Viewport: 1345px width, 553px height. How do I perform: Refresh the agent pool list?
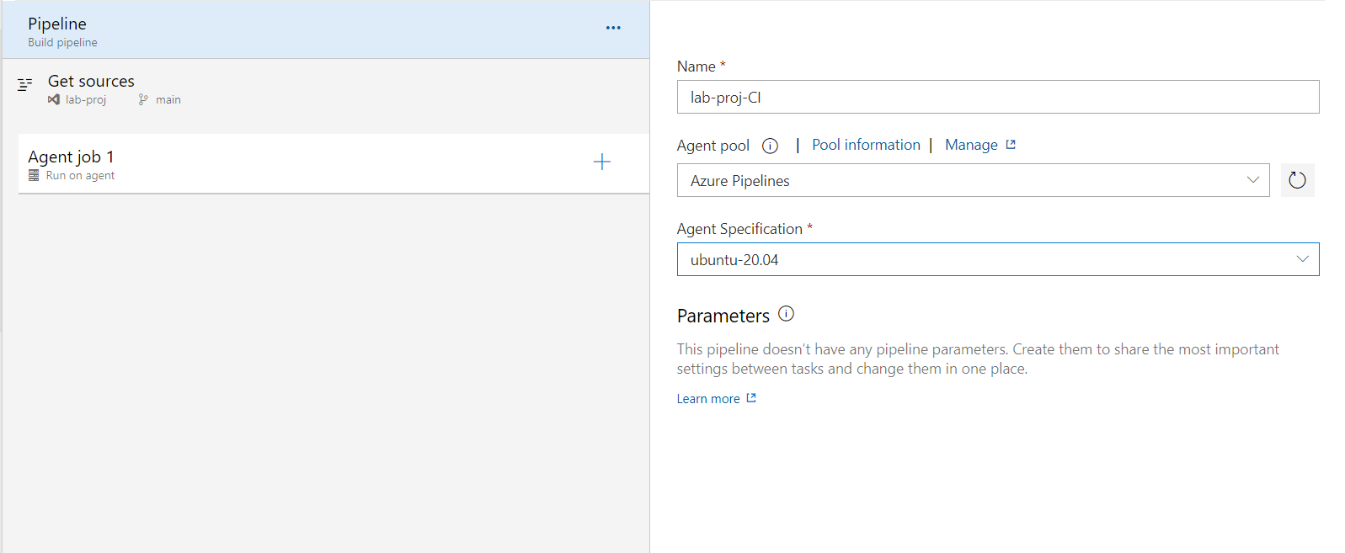[x=1297, y=180]
